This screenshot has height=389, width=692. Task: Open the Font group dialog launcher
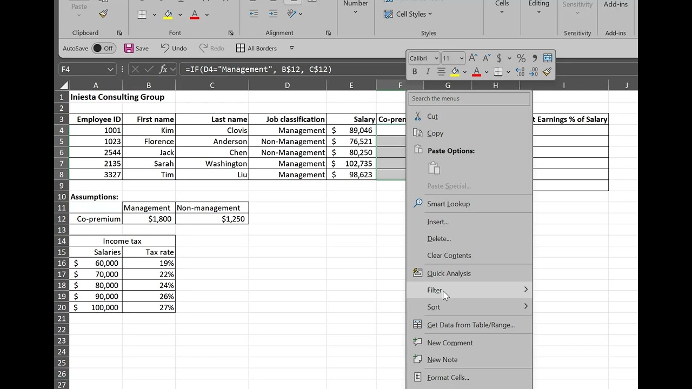pyautogui.click(x=231, y=33)
